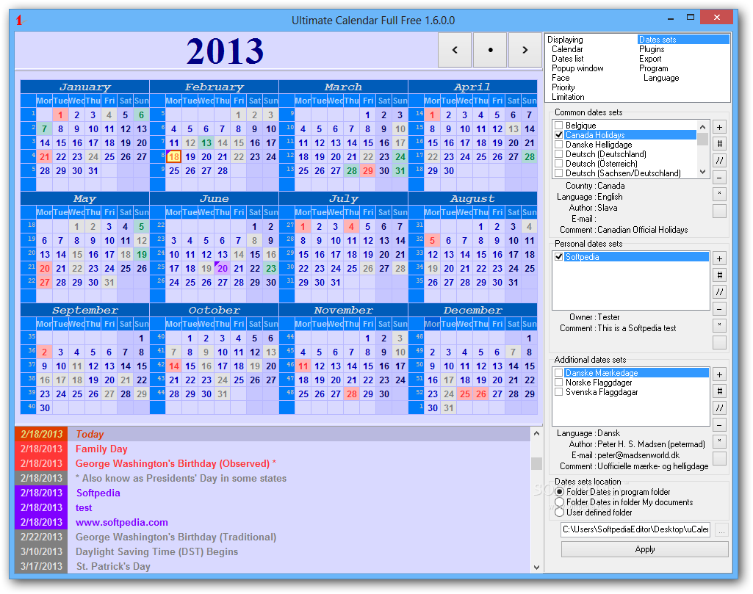Click blank button beside Personal dates sets
Screen dimensions: 753x594
pos(719,343)
